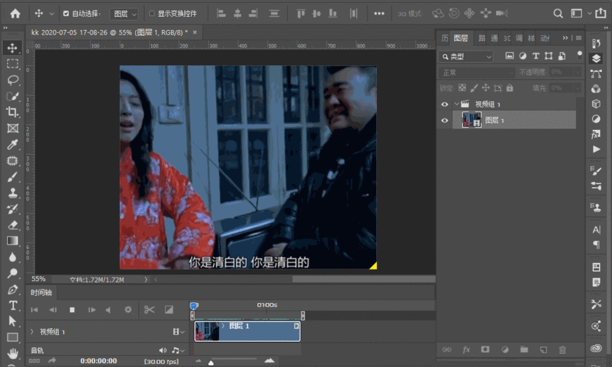Adjust the timeline zoom slider handle
Image resolution: width=612 pixels, height=367 pixels.
pyautogui.click(x=211, y=363)
